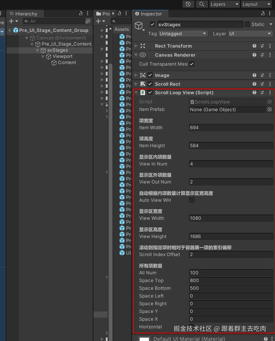Open Scroll Loop View context menu
Viewport: 275px width, 341px height.
tap(270, 92)
